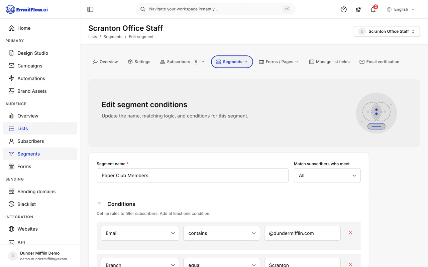Click the EmailFlow.ai logo
The height and width of the screenshot is (267, 428).
27,9
